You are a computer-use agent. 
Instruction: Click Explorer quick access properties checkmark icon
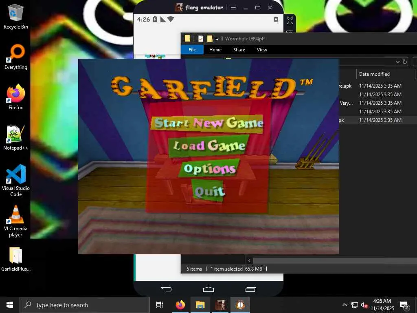200,39
